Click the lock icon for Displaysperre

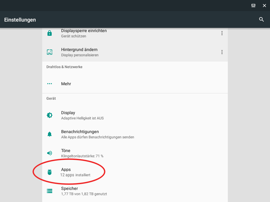tap(50, 33)
